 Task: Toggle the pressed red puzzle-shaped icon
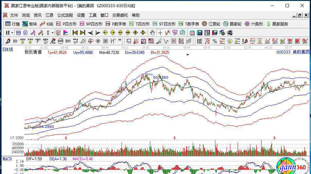click(x=58, y=33)
